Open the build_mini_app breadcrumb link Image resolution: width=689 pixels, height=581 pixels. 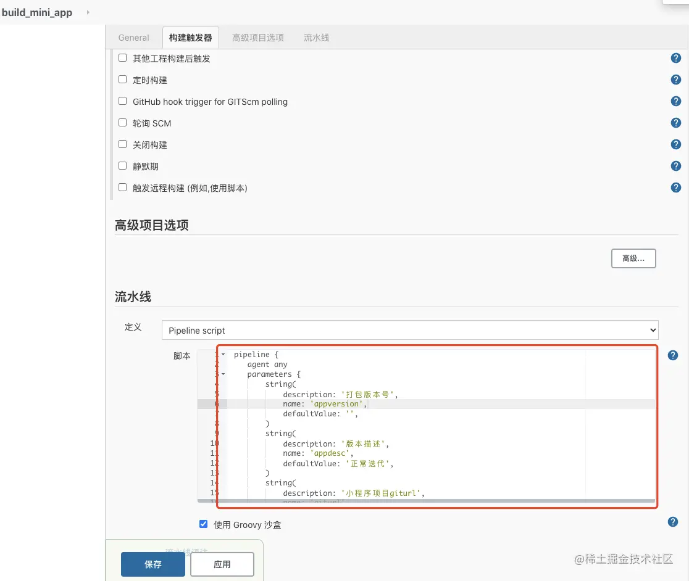[37, 12]
